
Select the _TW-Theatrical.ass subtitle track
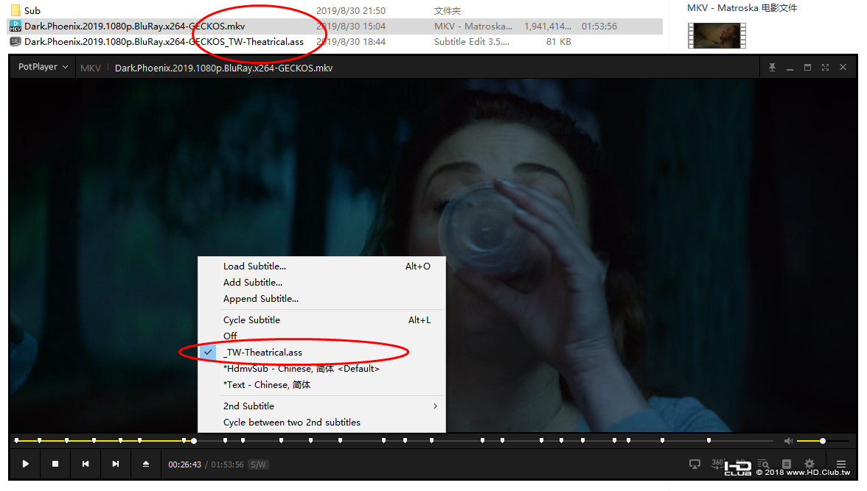coord(321,353)
